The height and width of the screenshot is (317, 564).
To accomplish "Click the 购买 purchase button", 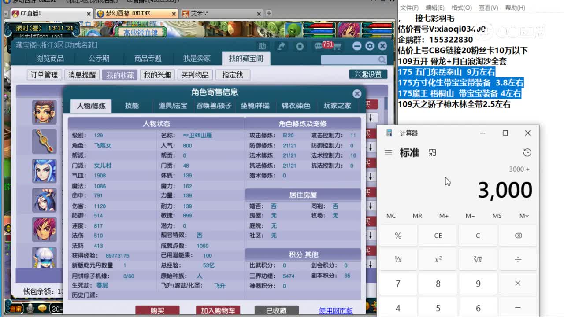I will pos(157,310).
